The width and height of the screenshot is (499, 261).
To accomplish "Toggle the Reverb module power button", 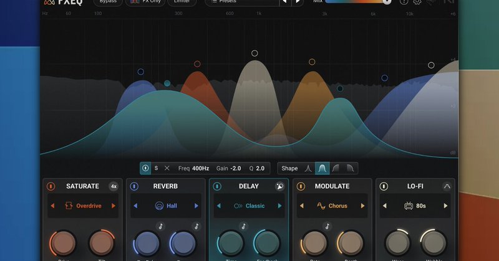I will coord(134,186).
